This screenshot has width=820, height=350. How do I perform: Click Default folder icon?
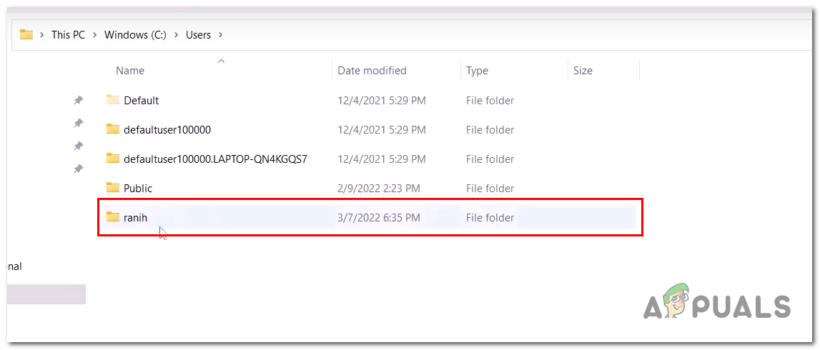[113, 99]
